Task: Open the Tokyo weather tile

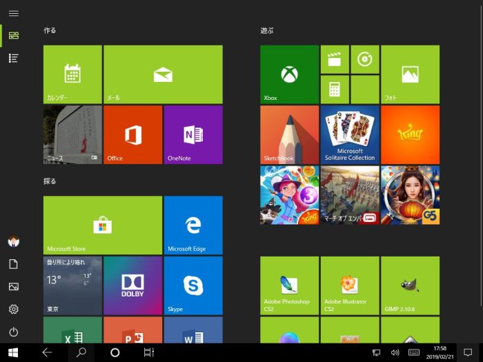Action: pyautogui.click(x=72, y=285)
